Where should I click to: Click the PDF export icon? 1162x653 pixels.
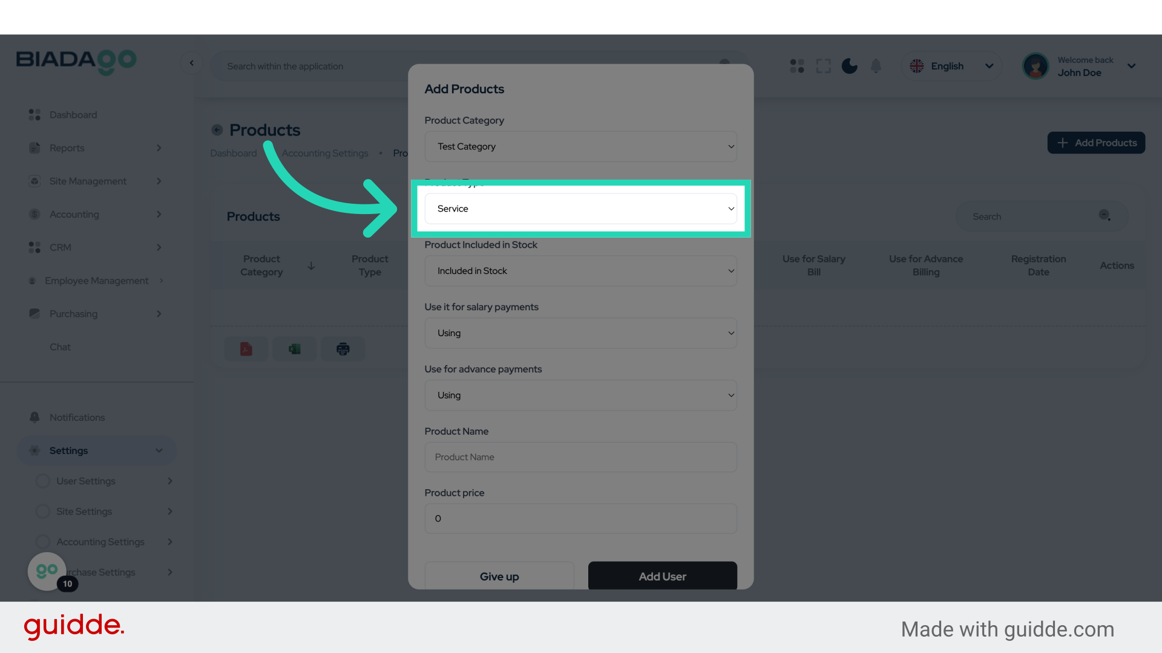pyautogui.click(x=246, y=349)
